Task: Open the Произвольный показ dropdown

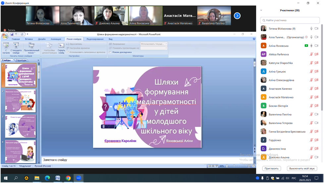Action: pyautogui.click(x=31, y=49)
